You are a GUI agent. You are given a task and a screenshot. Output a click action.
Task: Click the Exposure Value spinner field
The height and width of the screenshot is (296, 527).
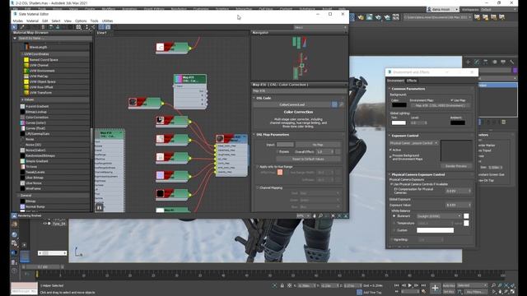(458, 205)
